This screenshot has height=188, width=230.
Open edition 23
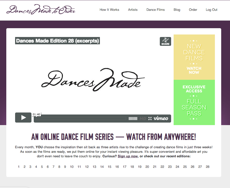click(170, 167)
